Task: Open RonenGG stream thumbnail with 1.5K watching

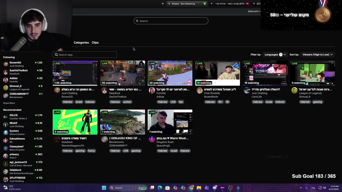Action: pyautogui.click(x=75, y=73)
